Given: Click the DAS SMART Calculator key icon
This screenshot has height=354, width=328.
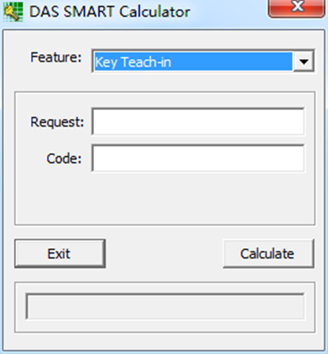Looking at the screenshot, I should (13, 12).
